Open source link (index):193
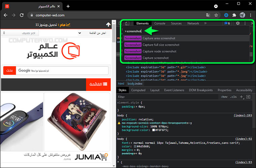 [x=243, y=115]
